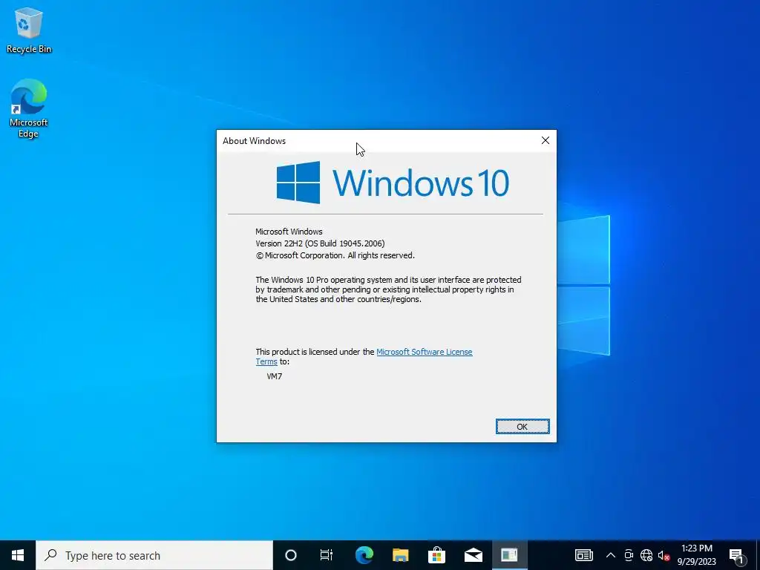Open the clock showing 1:23 PM
The image size is (760, 570).
click(696, 555)
